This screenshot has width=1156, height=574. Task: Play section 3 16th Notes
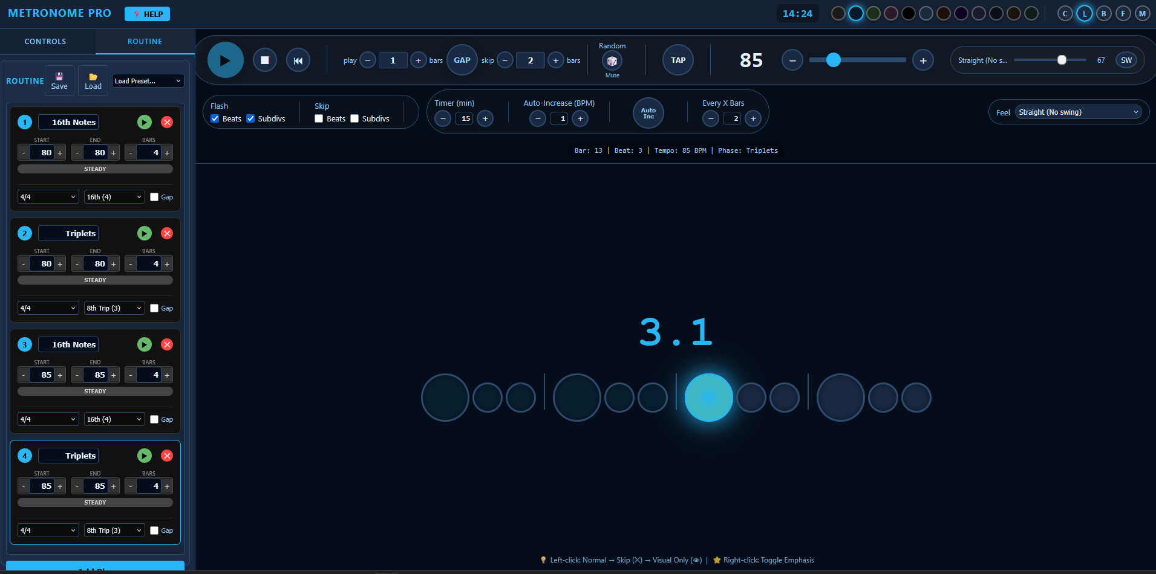(144, 344)
